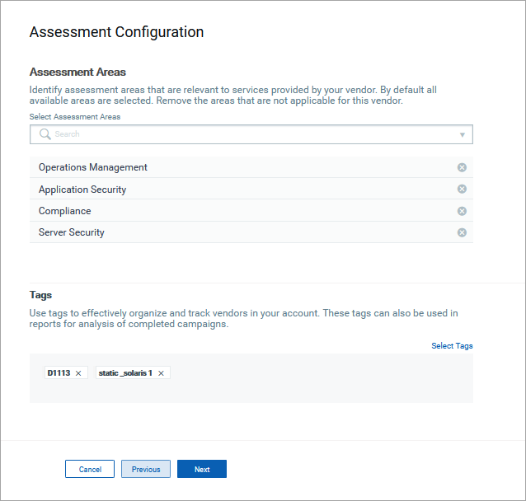Remove Application Security assessment area
Image resolution: width=526 pixels, height=501 pixels.
[x=462, y=189]
